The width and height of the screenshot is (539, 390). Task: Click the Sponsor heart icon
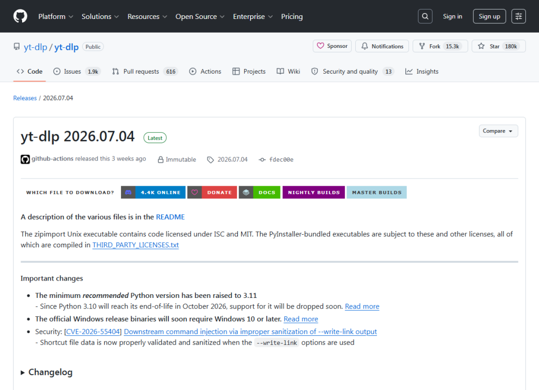[321, 46]
